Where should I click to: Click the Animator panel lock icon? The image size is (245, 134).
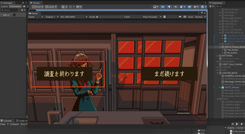pos(23,3)
